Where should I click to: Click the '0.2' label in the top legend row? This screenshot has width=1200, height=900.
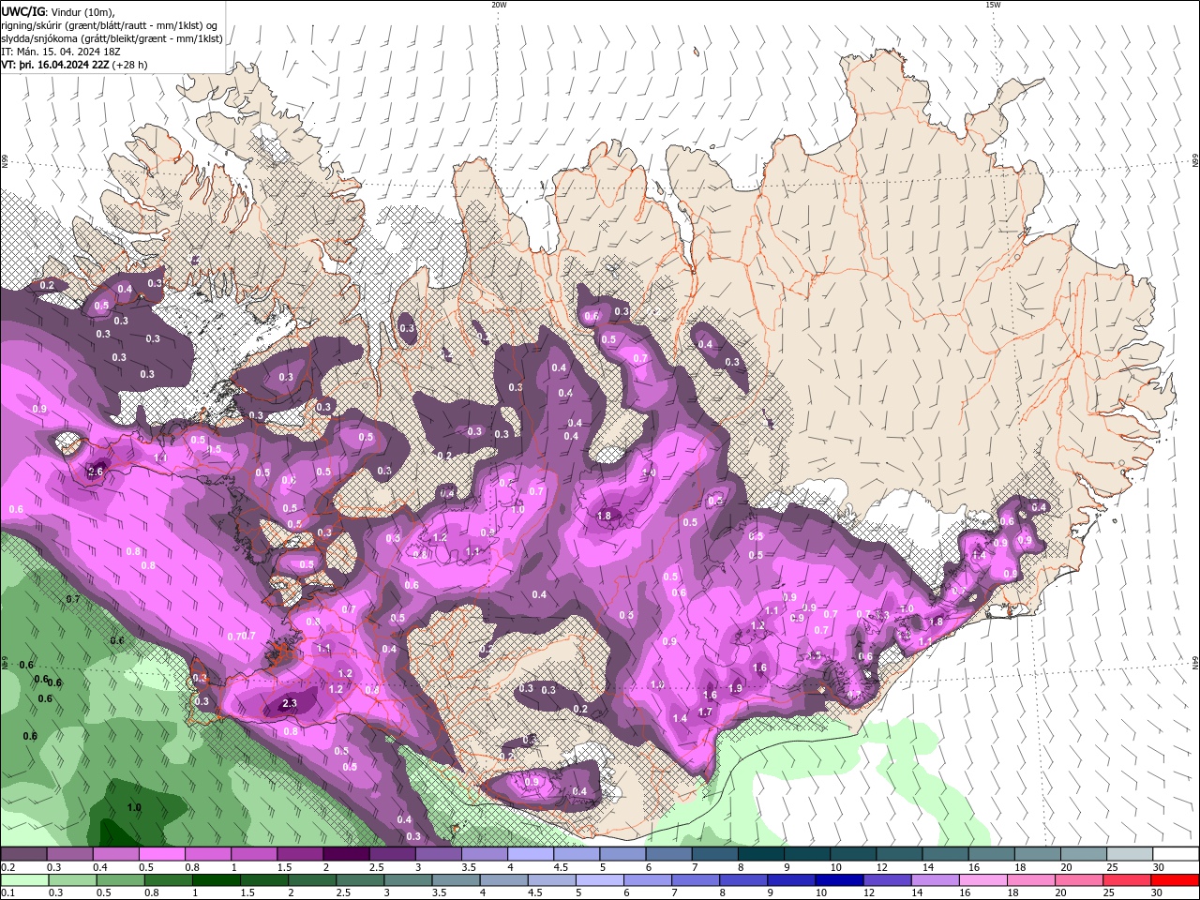click(x=9, y=867)
